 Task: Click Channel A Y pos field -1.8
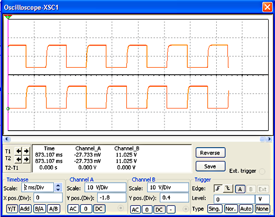point(112,197)
